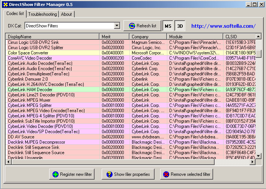Open the Troubleshooting tab
This screenshot has width=266, height=189.
(42, 14)
